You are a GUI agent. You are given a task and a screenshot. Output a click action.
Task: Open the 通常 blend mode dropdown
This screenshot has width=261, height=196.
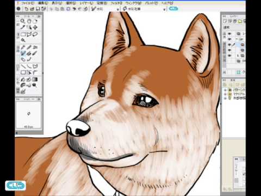coord(234,27)
